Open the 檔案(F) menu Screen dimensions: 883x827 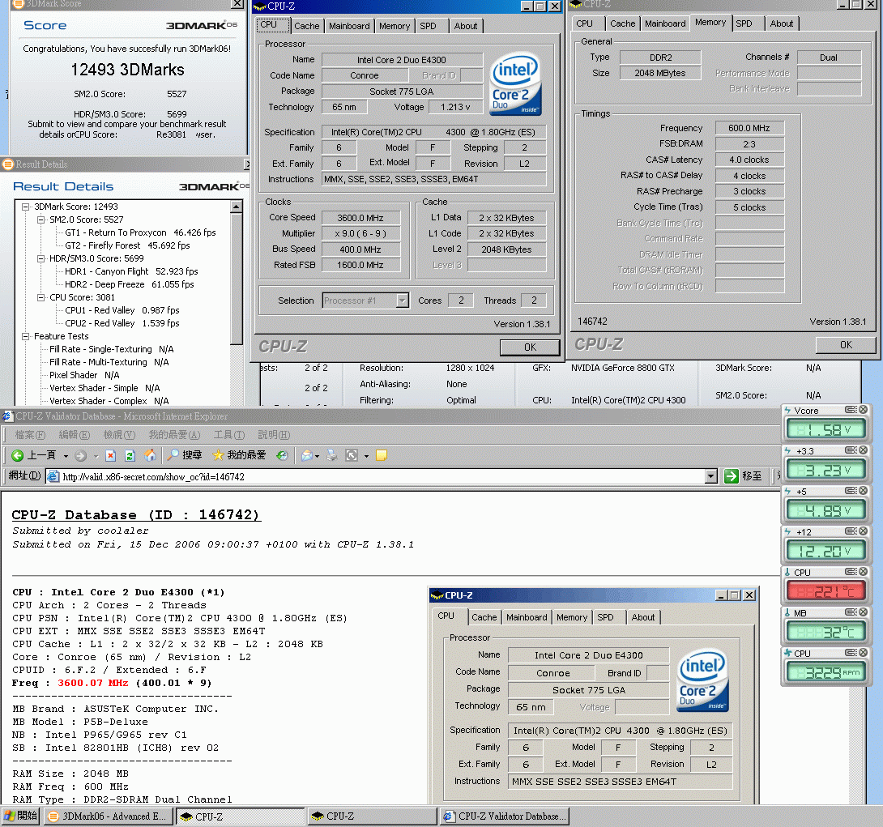point(30,435)
